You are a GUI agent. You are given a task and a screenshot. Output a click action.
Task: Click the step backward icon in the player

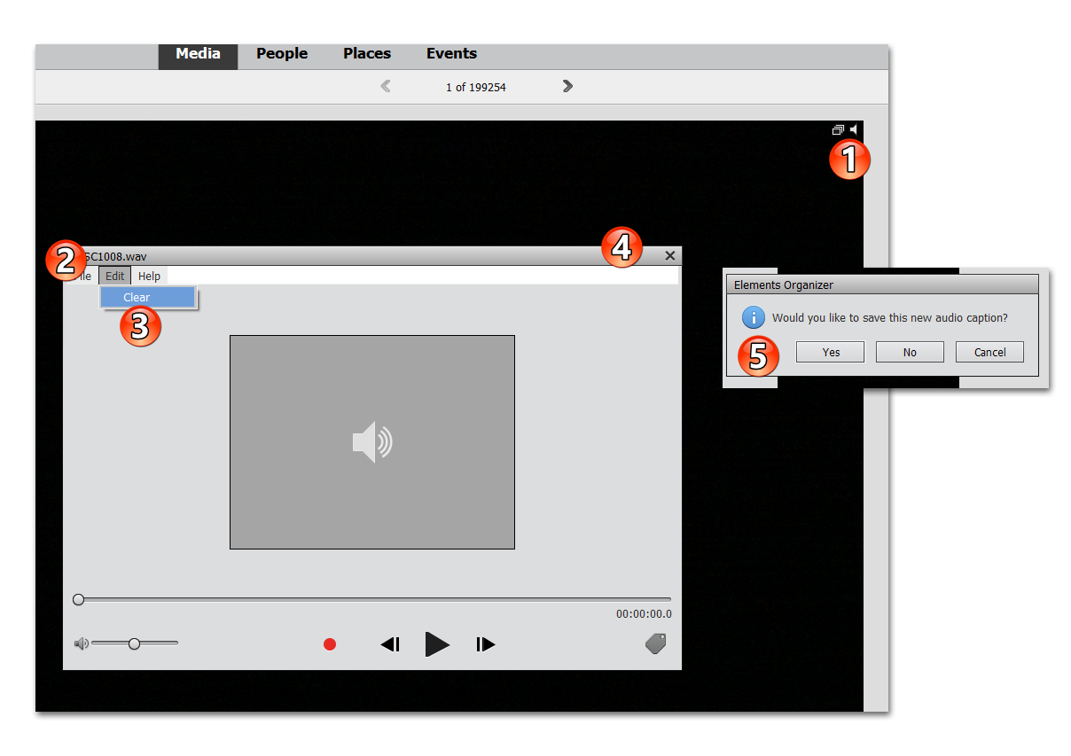coord(390,644)
